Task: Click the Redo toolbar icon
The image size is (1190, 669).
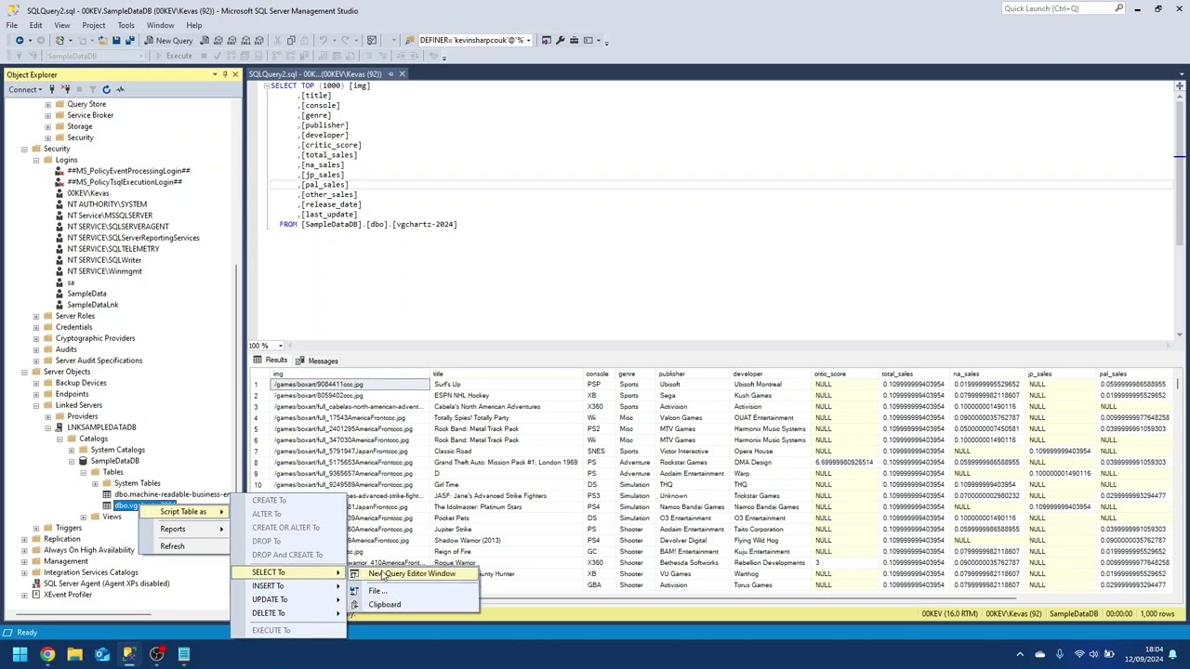Action: point(345,40)
